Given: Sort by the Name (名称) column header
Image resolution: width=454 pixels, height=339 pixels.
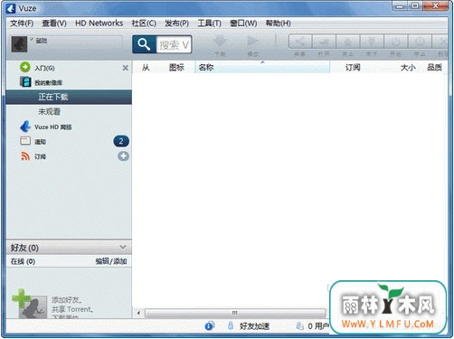Looking at the screenshot, I should tap(262, 67).
